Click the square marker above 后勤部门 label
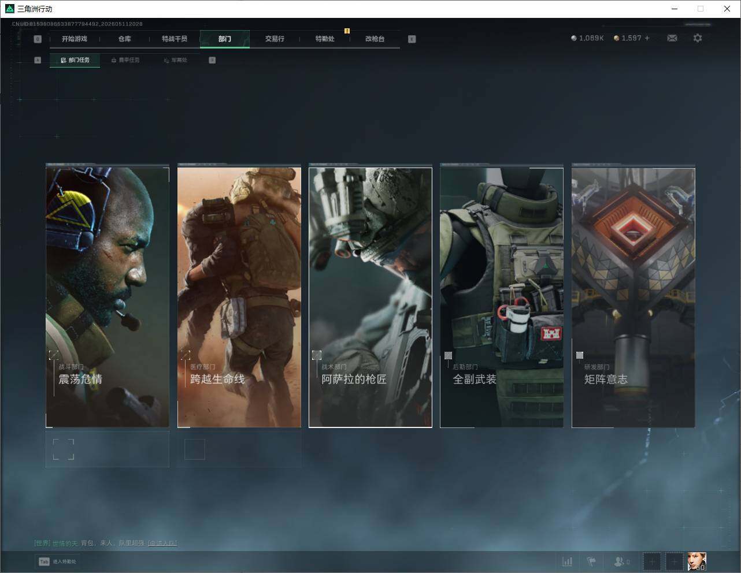Viewport: 741px width, 573px height. coord(448,355)
